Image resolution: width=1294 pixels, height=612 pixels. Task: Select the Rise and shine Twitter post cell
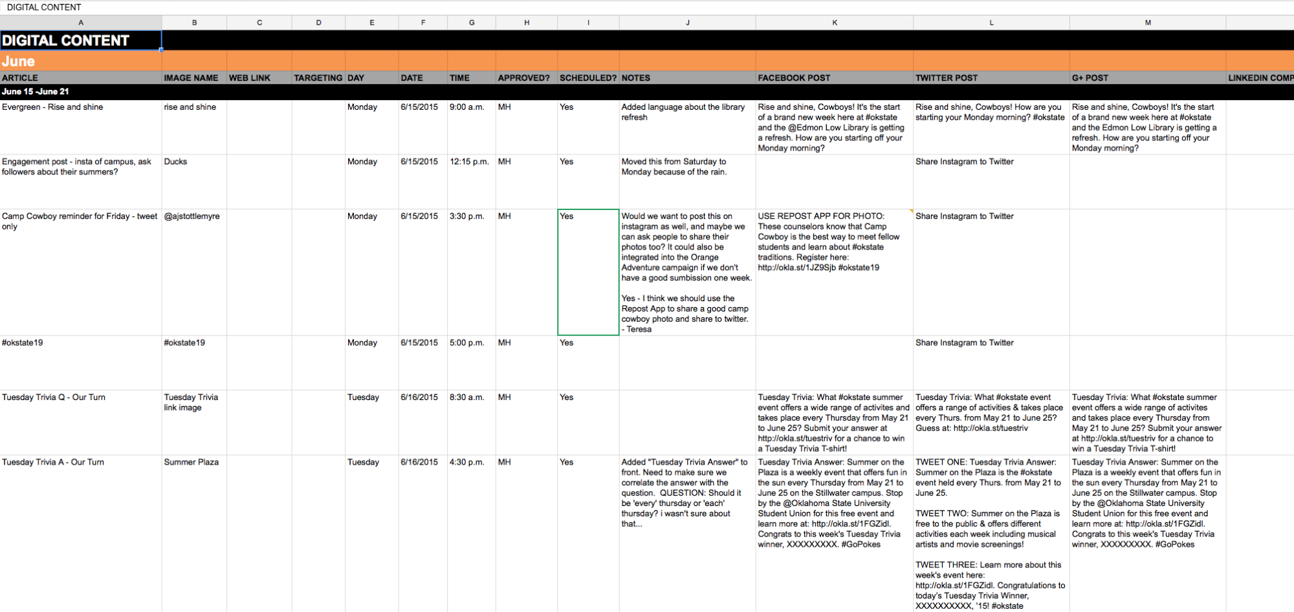[x=991, y=127]
